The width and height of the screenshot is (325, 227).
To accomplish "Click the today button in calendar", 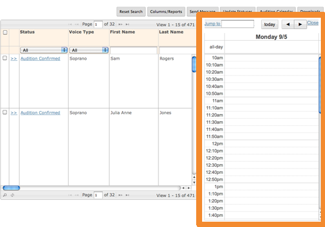I will (x=269, y=24).
